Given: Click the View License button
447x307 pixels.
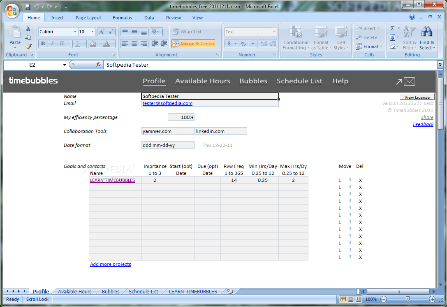Looking at the screenshot, I should coord(417,97).
